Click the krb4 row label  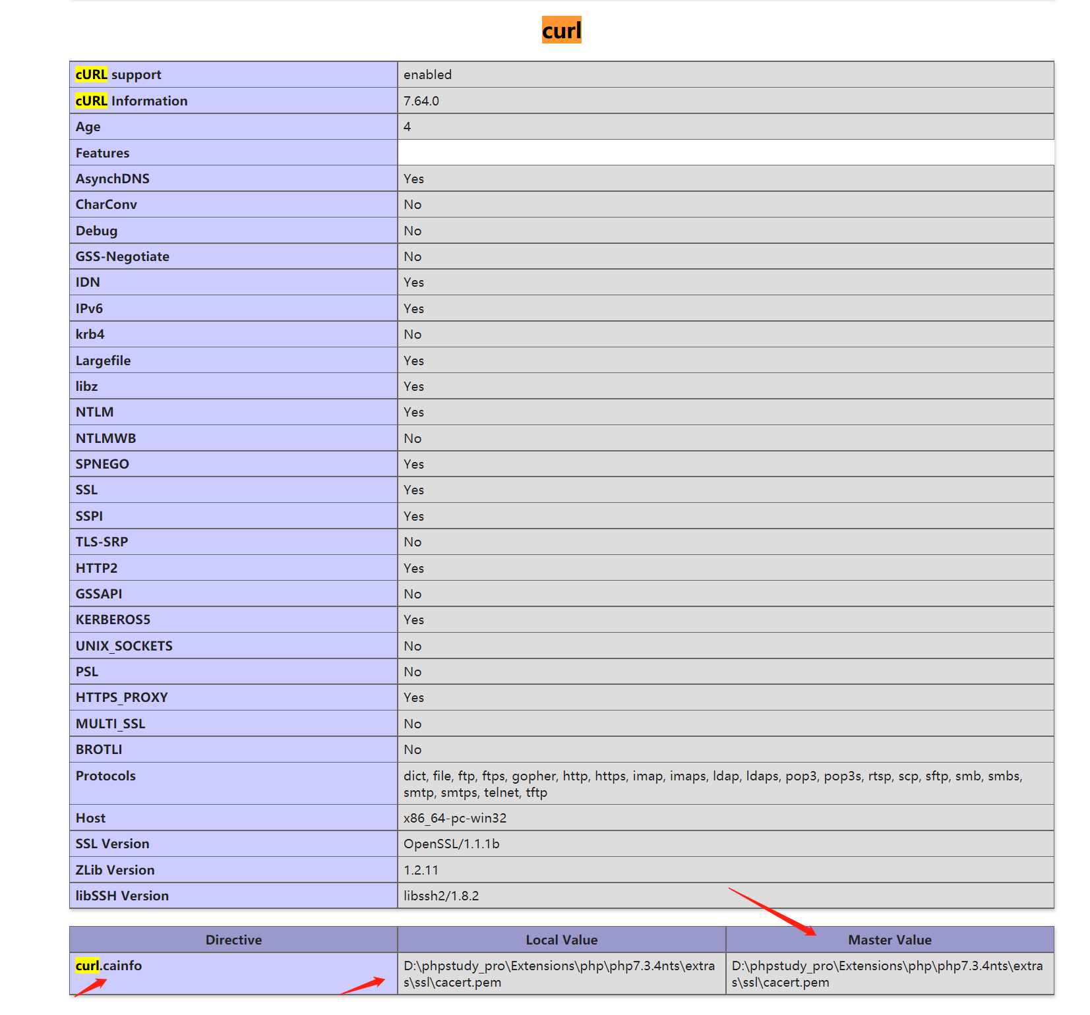click(x=90, y=334)
